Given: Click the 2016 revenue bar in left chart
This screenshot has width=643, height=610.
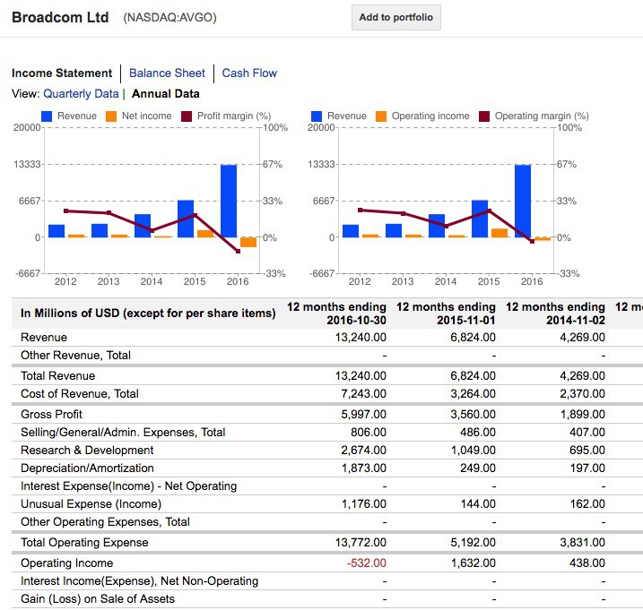Looking at the screenshot, I should pos(229,202).
